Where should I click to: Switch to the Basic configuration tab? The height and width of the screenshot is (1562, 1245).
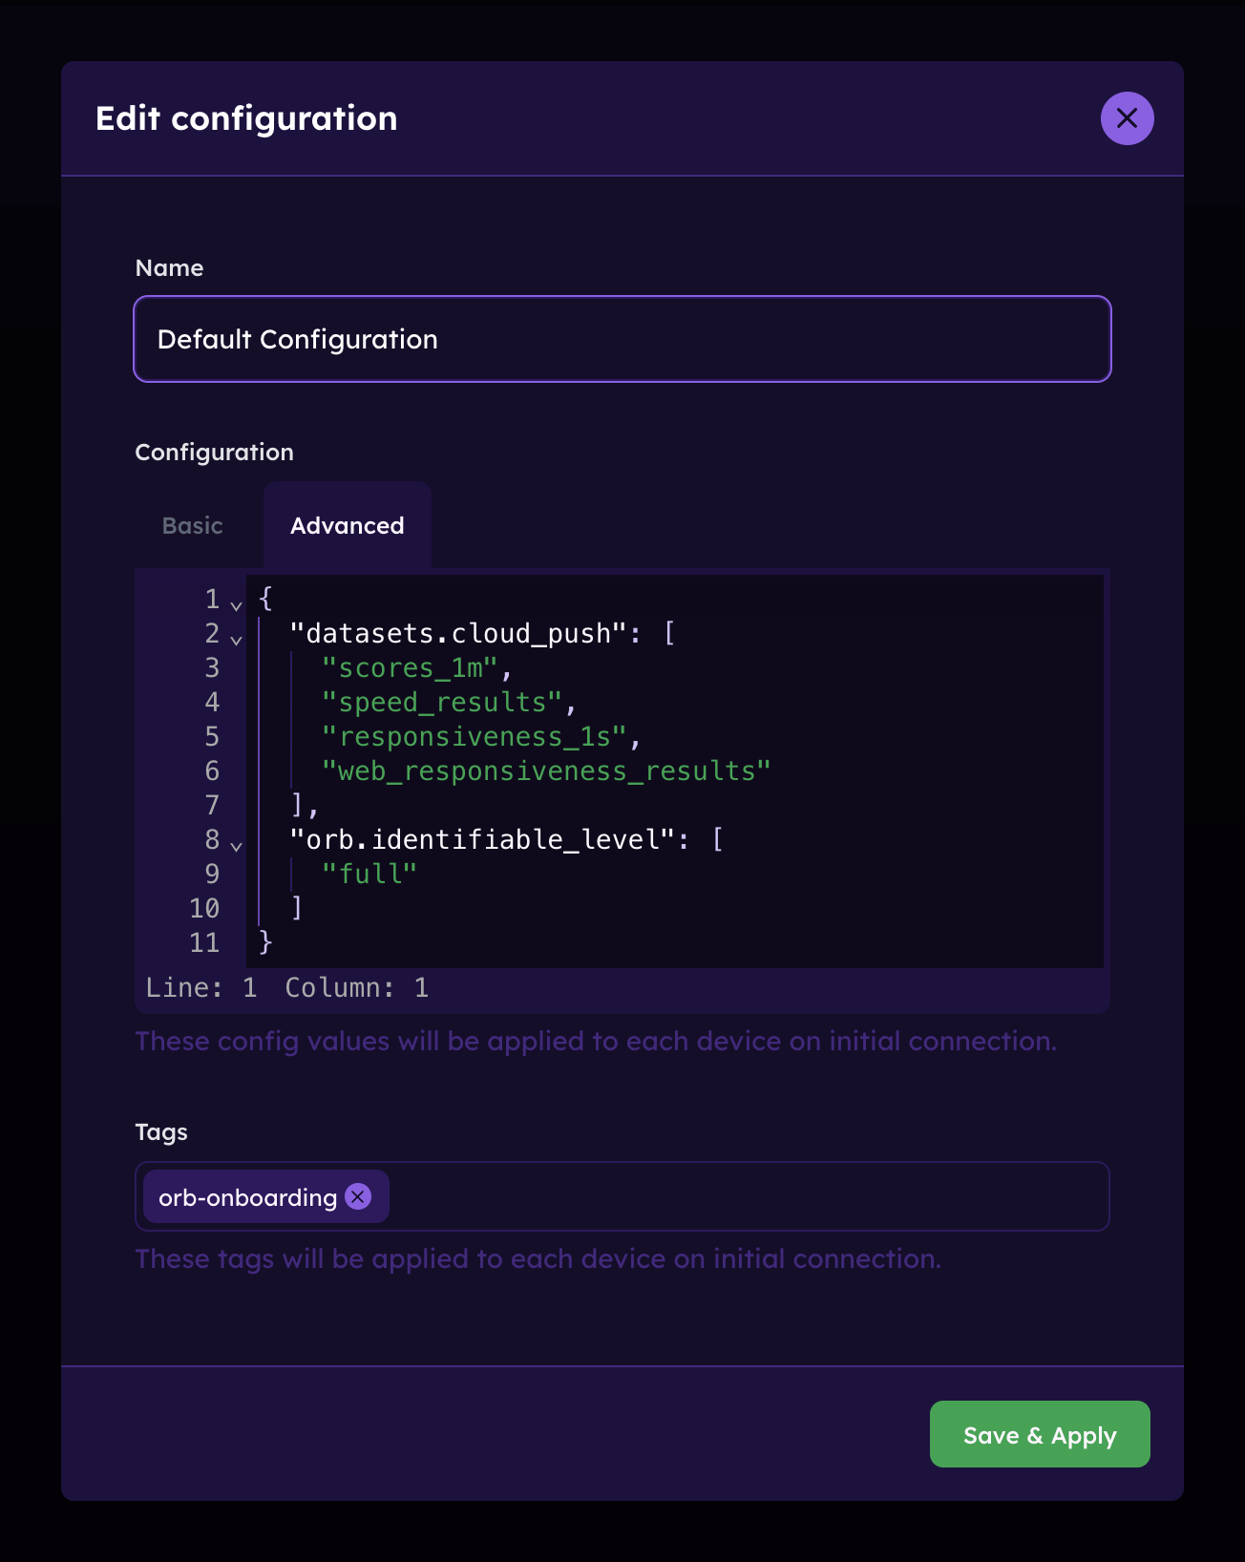(192, 526)
